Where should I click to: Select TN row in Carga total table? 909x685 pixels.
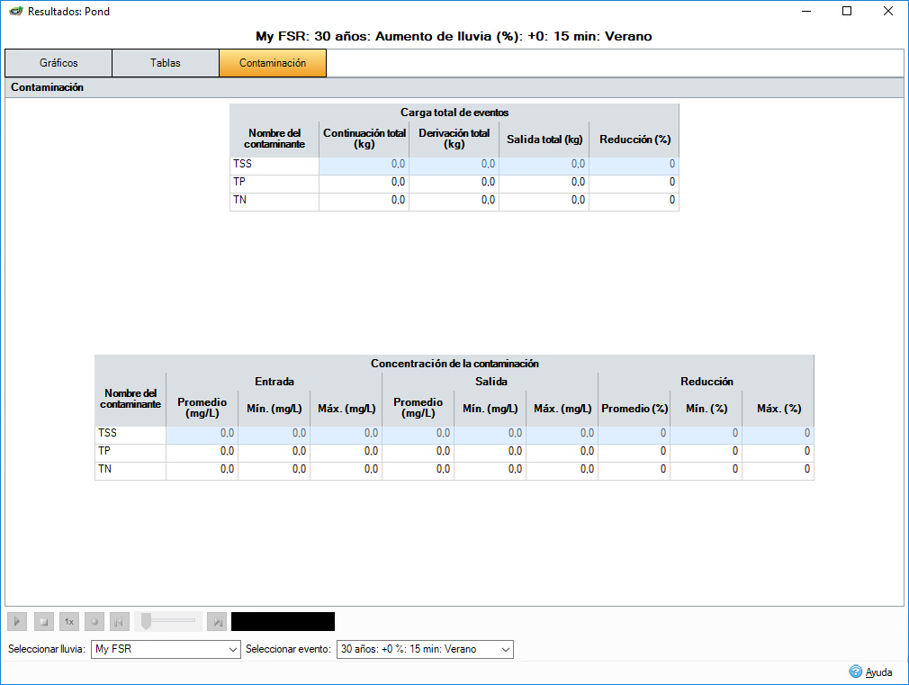[454, 200]
